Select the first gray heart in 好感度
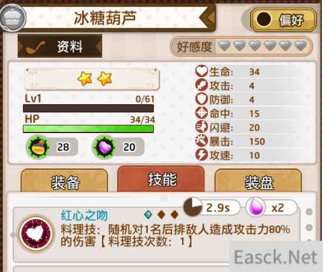 click(224, 46)
